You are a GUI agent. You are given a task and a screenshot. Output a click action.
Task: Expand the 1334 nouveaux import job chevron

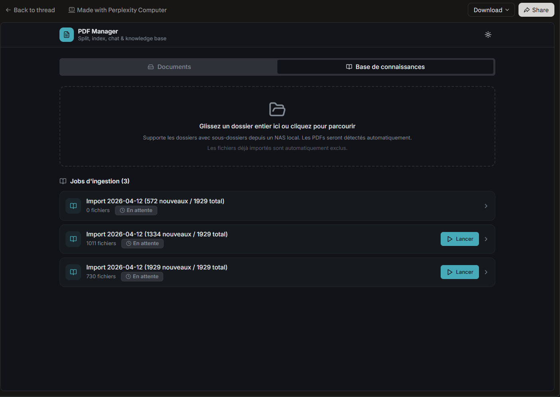486,239
